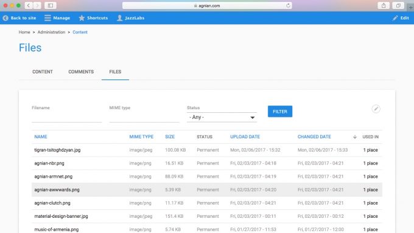This screenshot has width=414, height=233.
Task: Sort the table by MIME Type column
Action: click(x=141, y=137)
